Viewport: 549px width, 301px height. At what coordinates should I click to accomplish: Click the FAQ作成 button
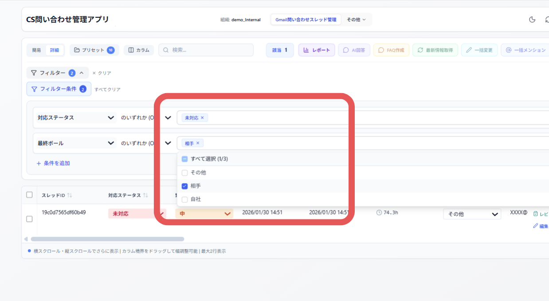click(x=391, y=50)
